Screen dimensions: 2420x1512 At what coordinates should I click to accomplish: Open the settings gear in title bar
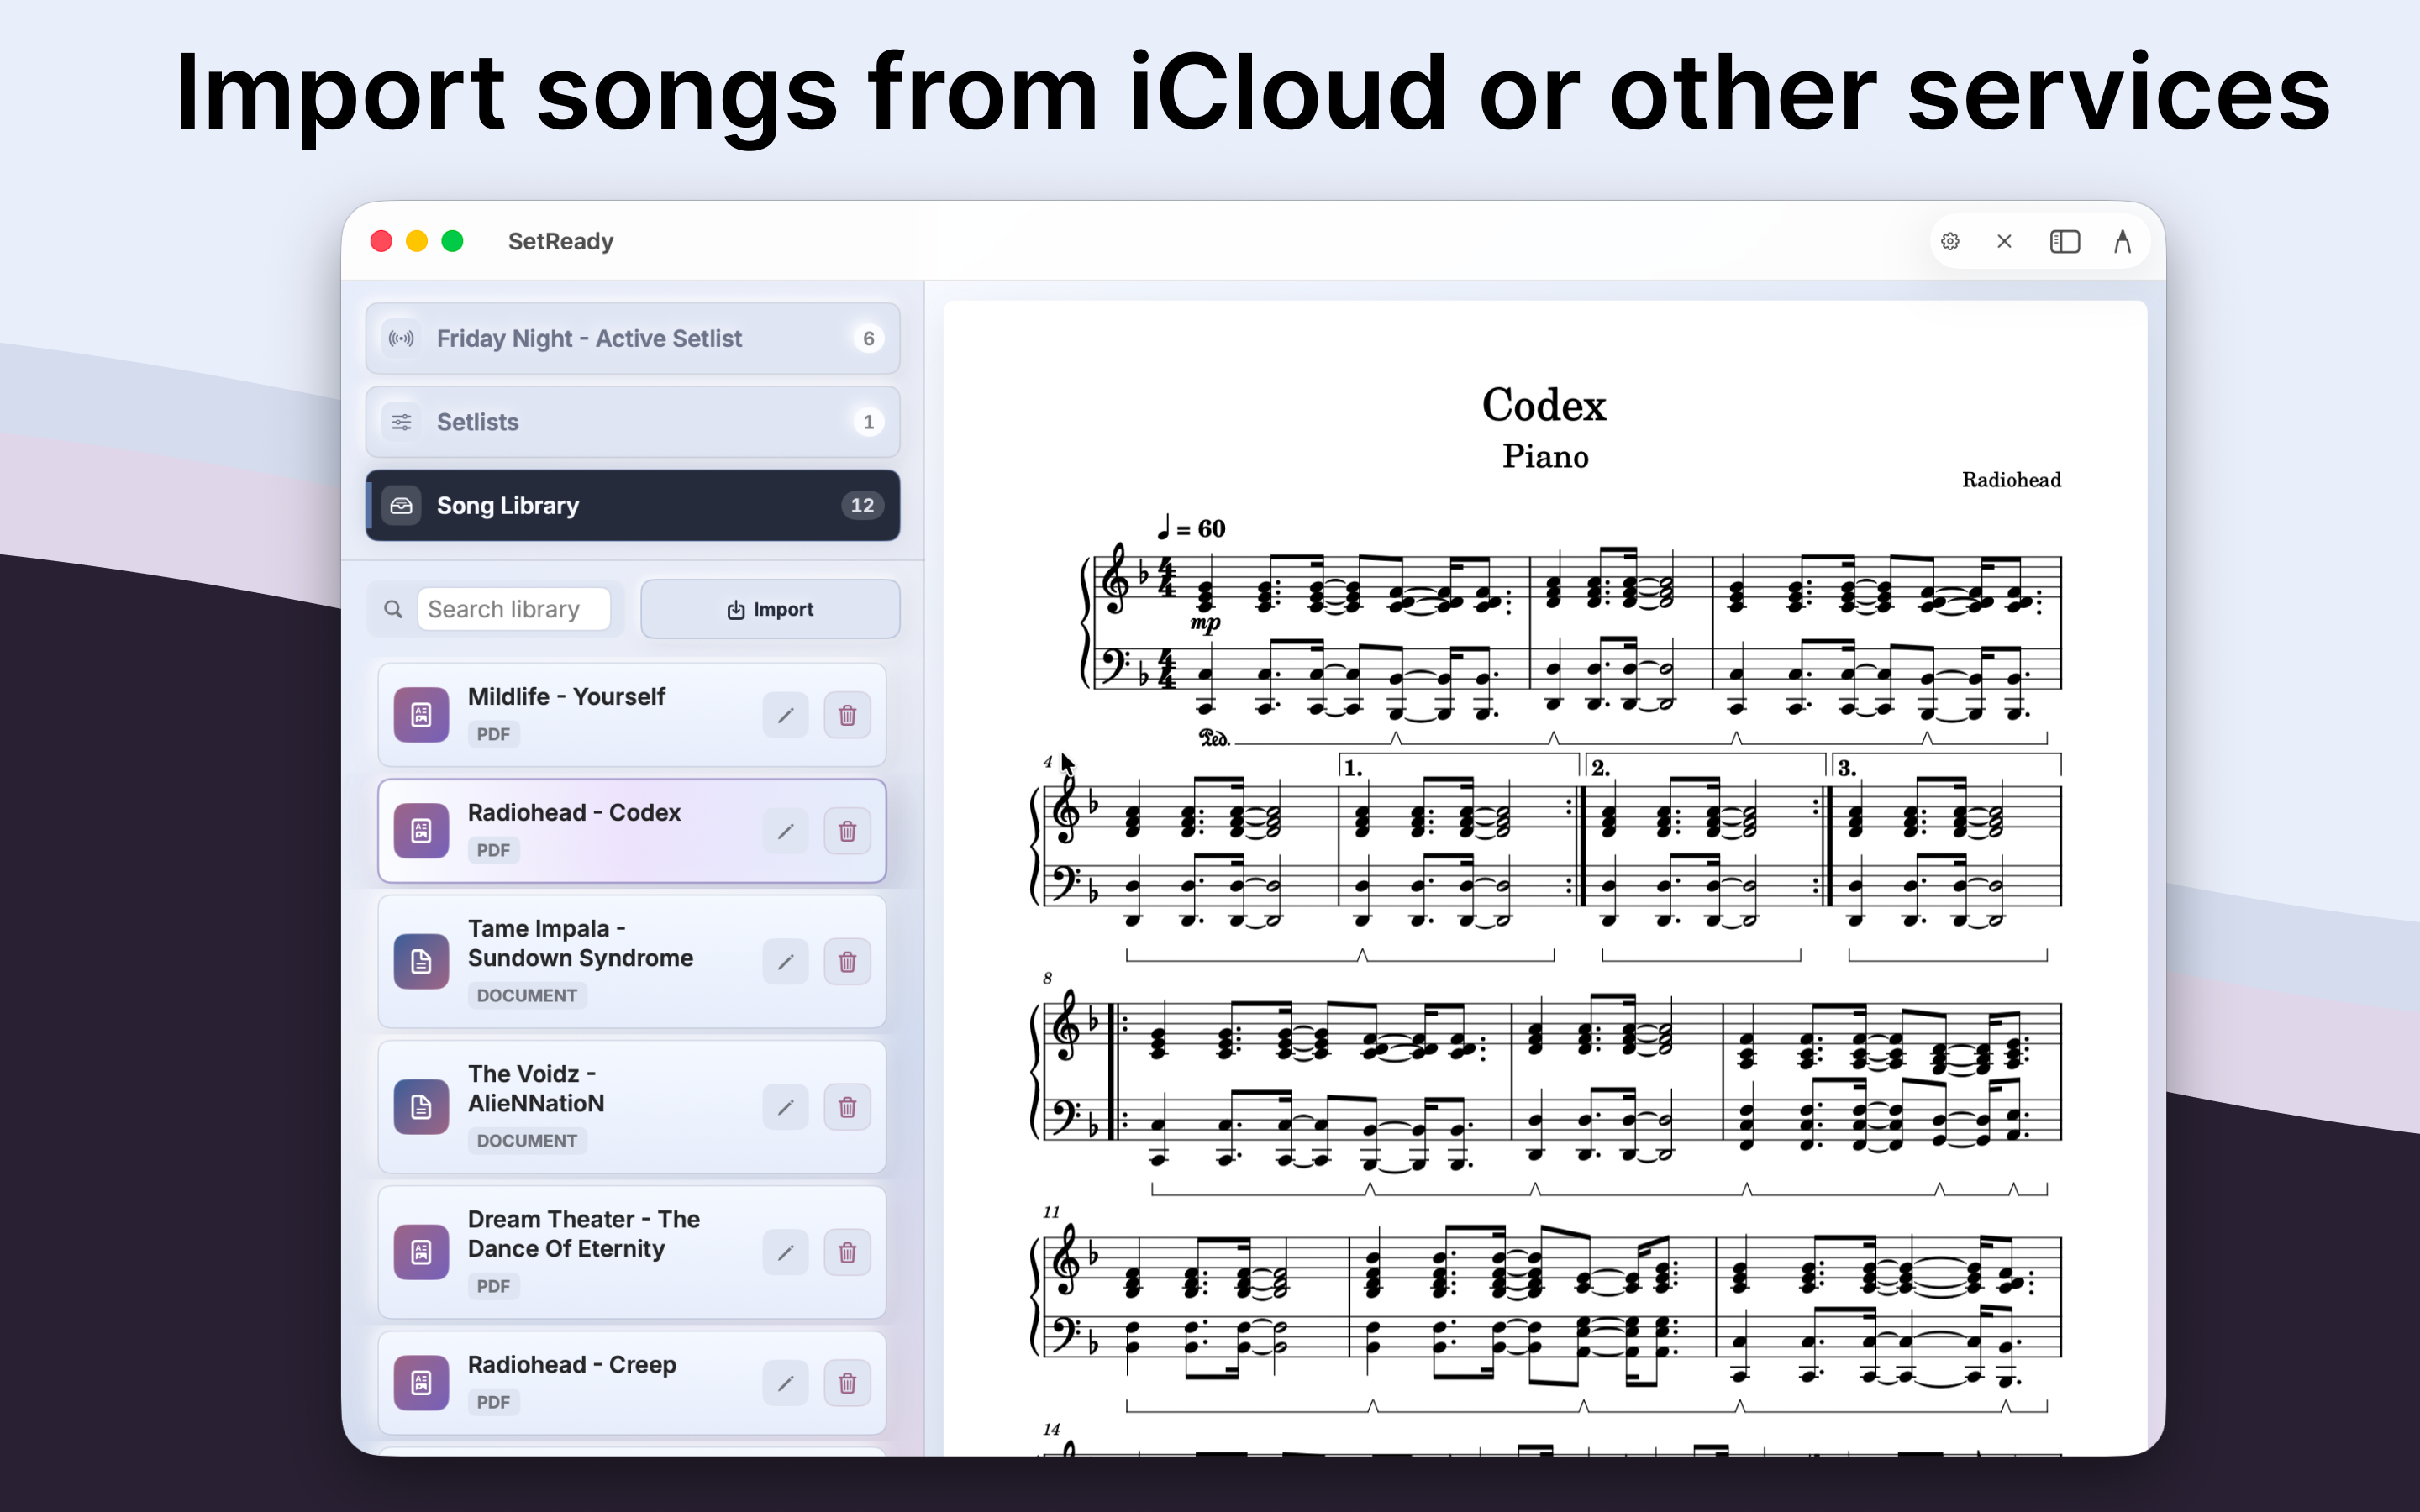click(x=1950, y=241)
